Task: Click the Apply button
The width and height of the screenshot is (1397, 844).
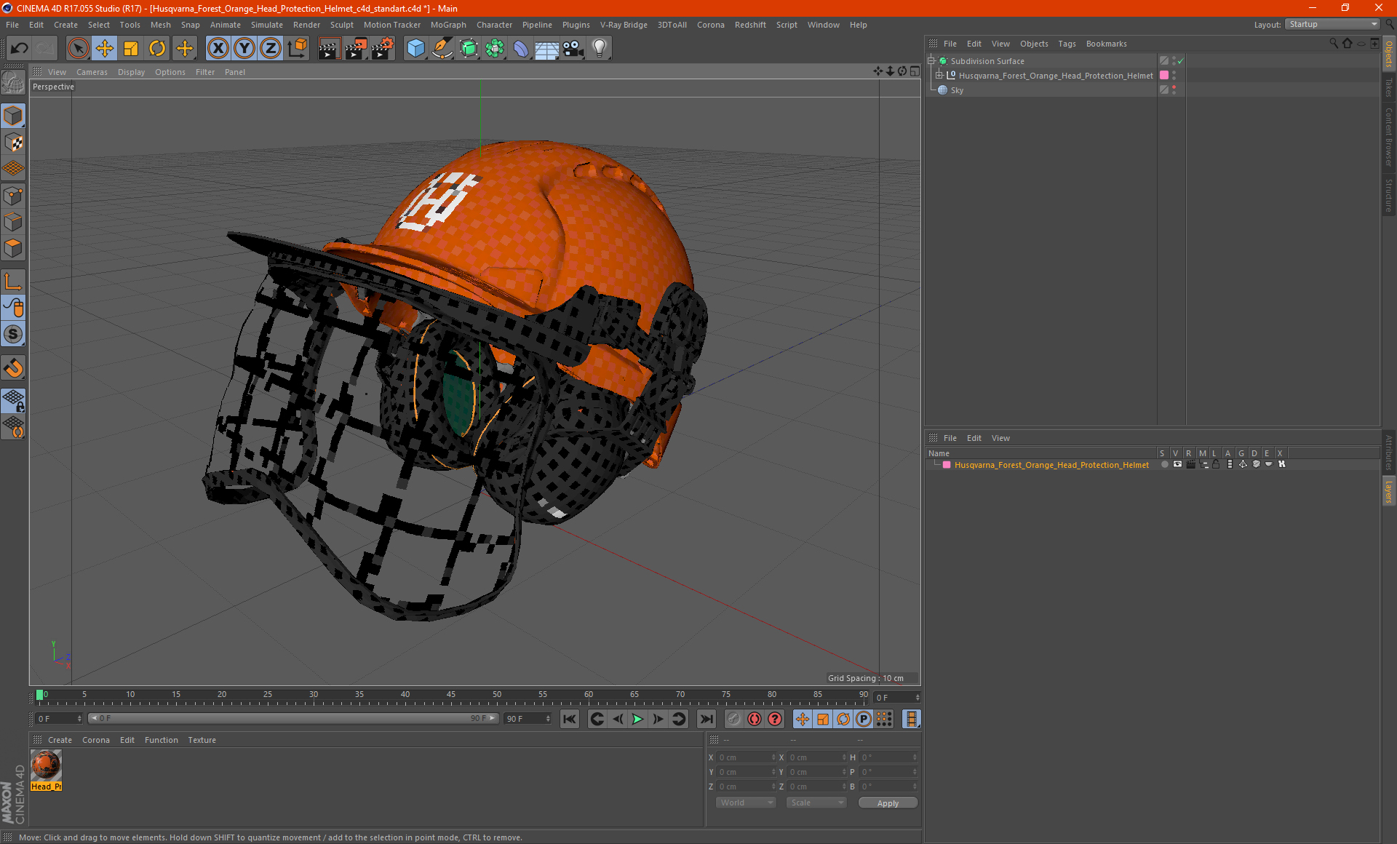Action: [x=888, y=803]
